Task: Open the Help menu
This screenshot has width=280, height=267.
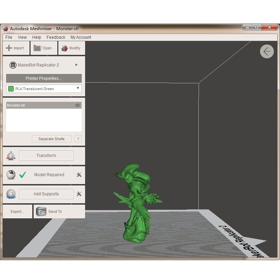Action: tap(37, 37)
